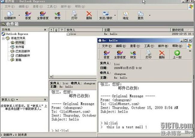Open Send/Receive dropdown arrow
The image size is (195, 138).
pos(115,15)
